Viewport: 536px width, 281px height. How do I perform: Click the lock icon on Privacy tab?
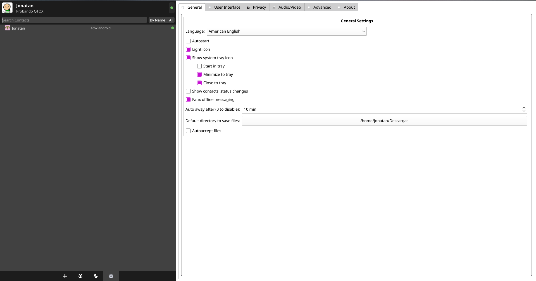pyautogui.click(x=248, y=7)
